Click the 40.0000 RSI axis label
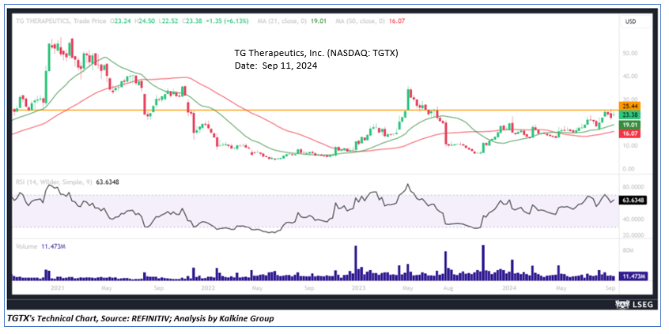Image resolution: width=669 pixels, height=334 pixels. (633, 219)
